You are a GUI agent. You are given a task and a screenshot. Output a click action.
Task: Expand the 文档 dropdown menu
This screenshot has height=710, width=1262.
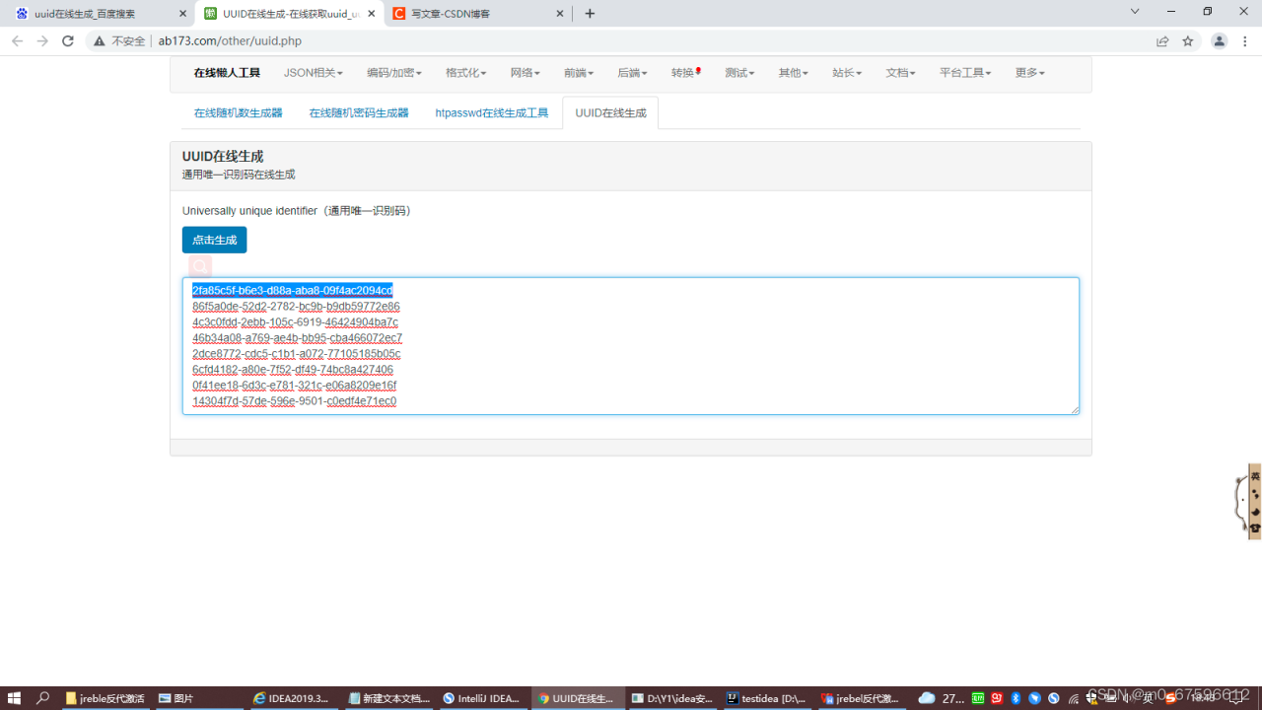pyautogui.click(x=900, y=73)
